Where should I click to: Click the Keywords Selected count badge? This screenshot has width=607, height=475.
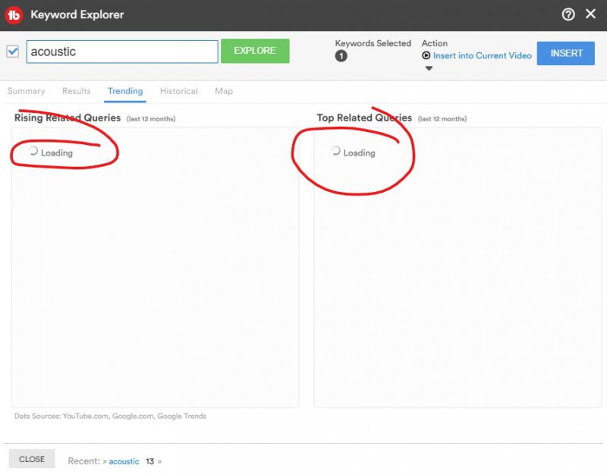[341, 56]
